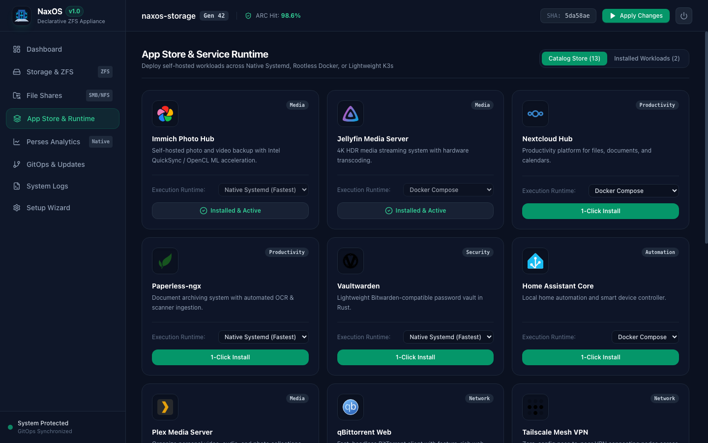This screenshot has height=443, width=708.
Task: Click the Gen 42 badge
Action: [x=214, y=16]
